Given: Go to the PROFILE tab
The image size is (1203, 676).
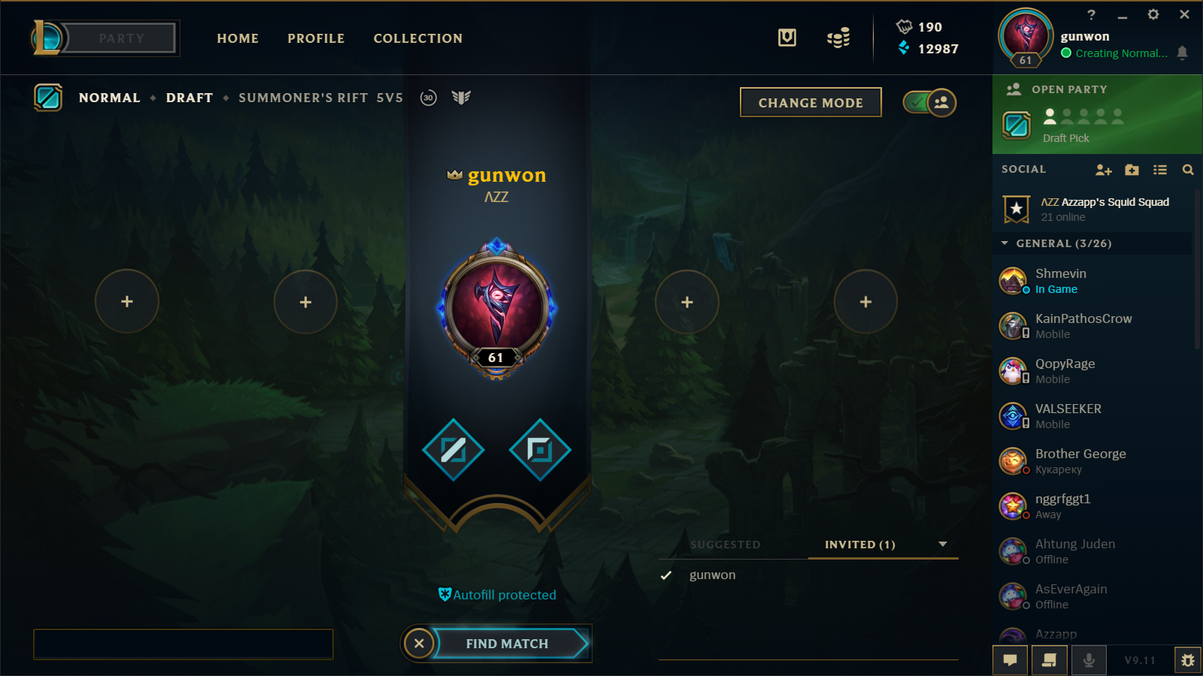Looking at the screenshot, I should click(x=316, y=38).
